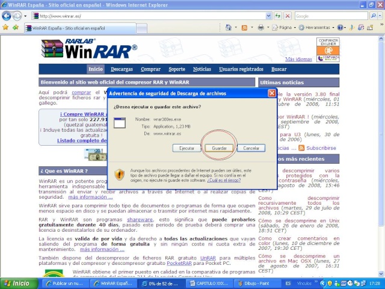Open the UnRAR link
Viewport: 385px width, 289px height.
(x=208, y=258)
